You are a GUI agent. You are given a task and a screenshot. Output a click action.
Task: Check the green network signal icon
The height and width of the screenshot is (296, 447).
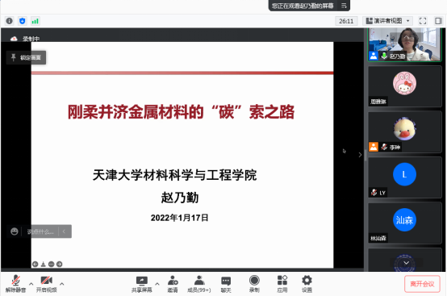coord(35,21)
